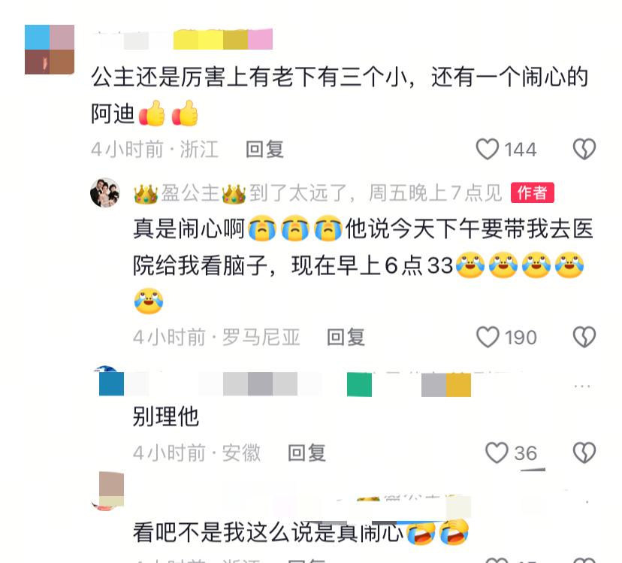Open the pixelated username of top commenter
This screenshot has width=622, height=563.
(183, 40)
